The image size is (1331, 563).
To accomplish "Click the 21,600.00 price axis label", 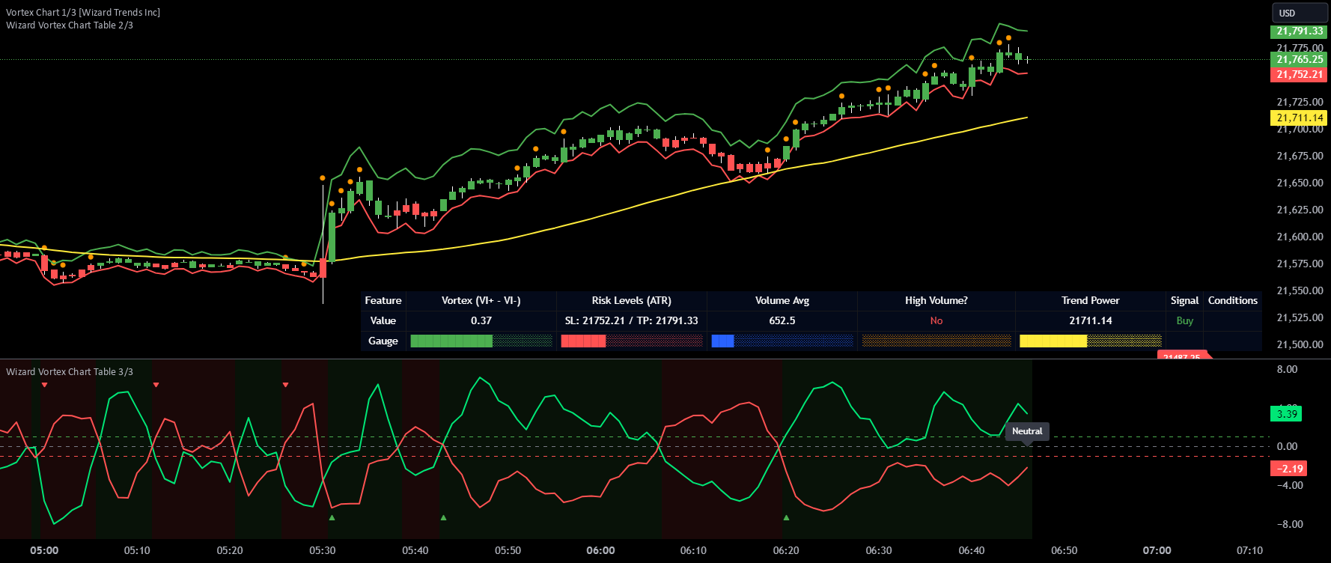I will [x=1300, y=237].
